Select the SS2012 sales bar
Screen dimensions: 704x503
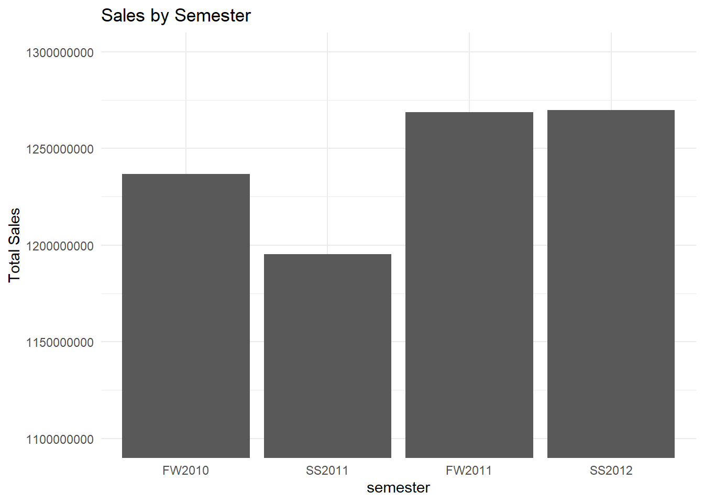coord(611,283)
